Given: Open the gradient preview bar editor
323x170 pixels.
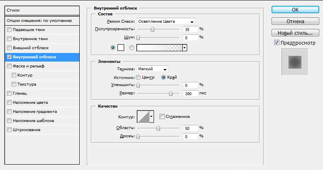Looking at the screenshot, I should 159,48.
